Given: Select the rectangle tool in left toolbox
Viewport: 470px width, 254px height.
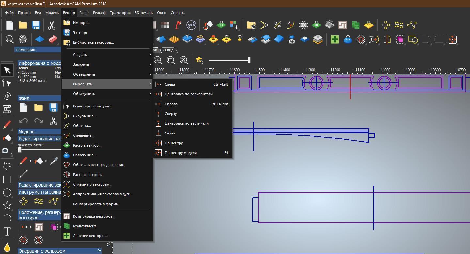Looking at the screenshot, I should (7, 179).
